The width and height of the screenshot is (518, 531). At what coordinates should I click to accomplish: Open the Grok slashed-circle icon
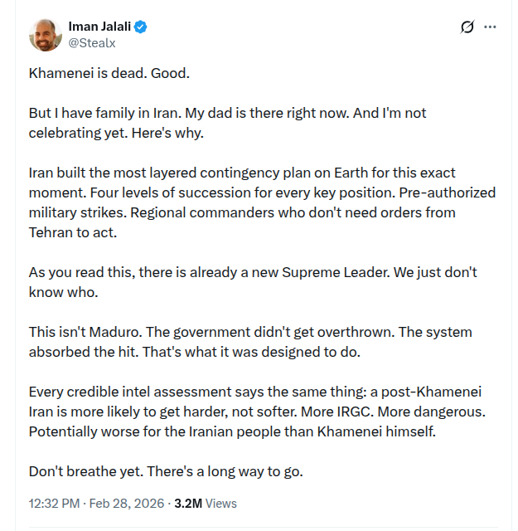467,27
